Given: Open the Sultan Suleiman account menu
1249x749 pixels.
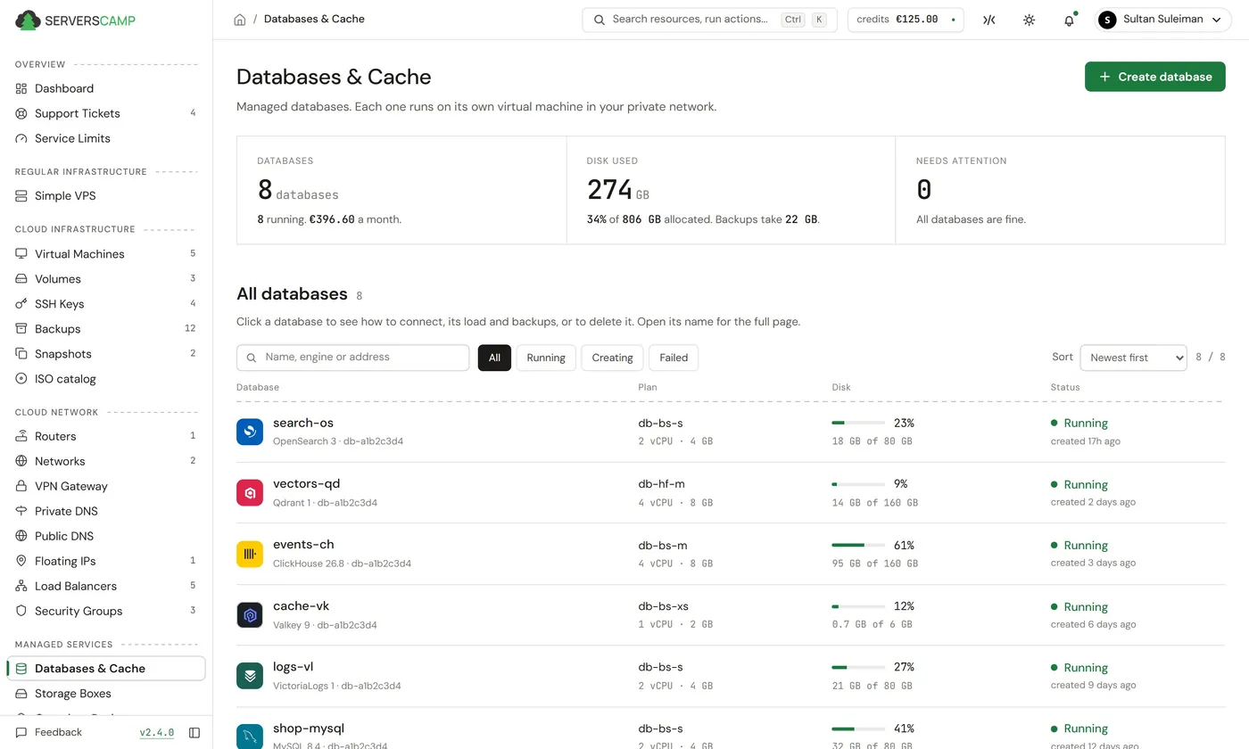Looking at the screenshot, I should tap(1162, 20).
